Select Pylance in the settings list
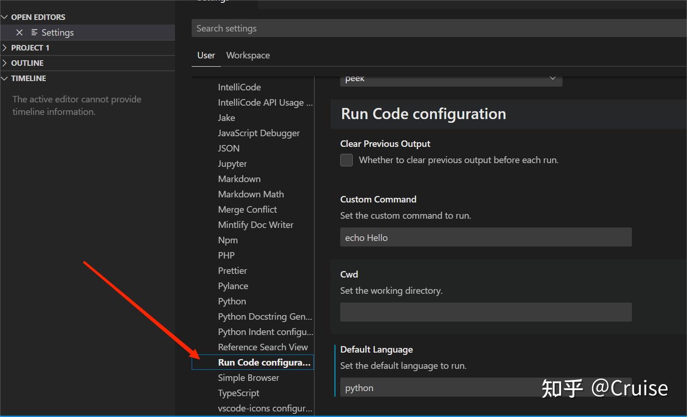 click(233, 286)
